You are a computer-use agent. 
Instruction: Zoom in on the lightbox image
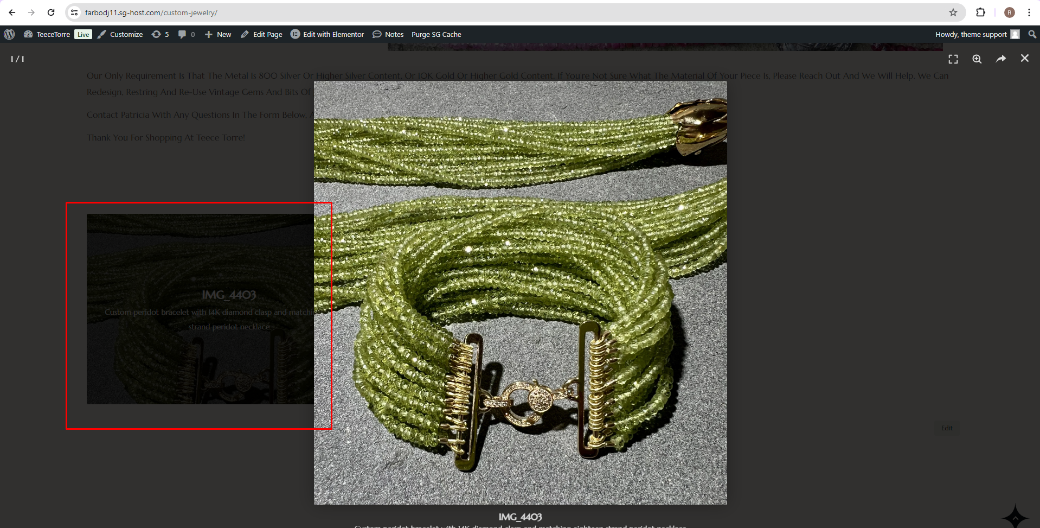click(977, 59)
